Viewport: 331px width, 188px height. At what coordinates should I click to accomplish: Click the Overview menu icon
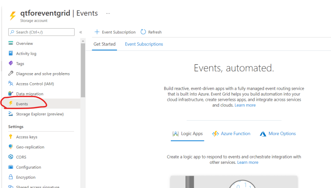(x=11, y=43)
